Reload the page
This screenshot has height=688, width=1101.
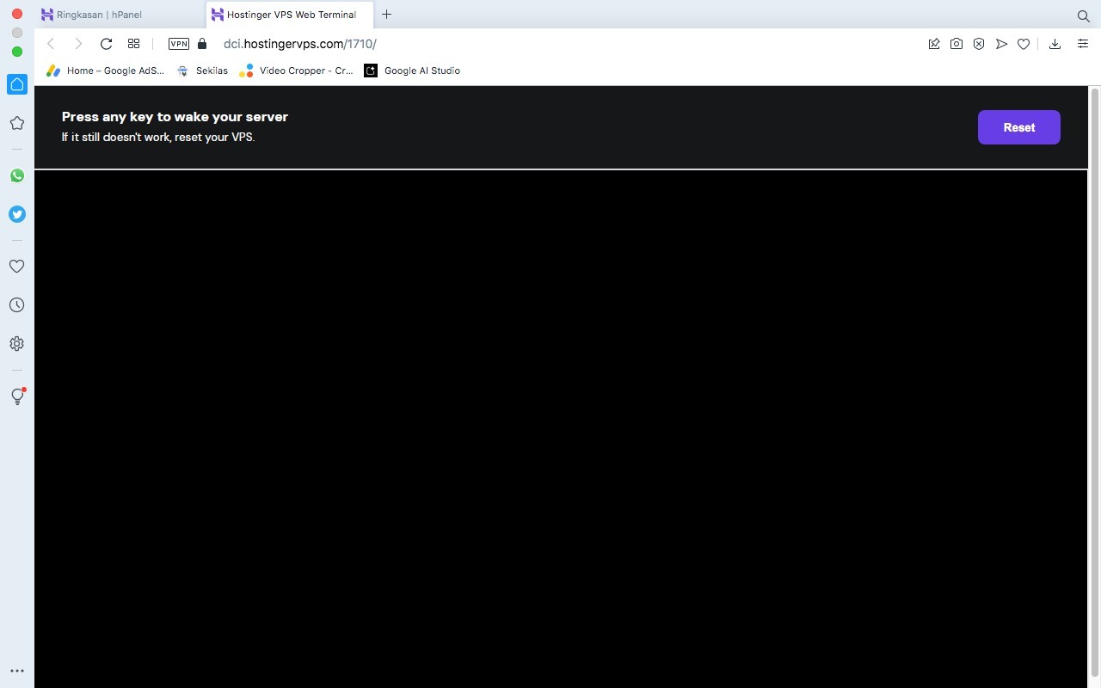pos(106,44)
